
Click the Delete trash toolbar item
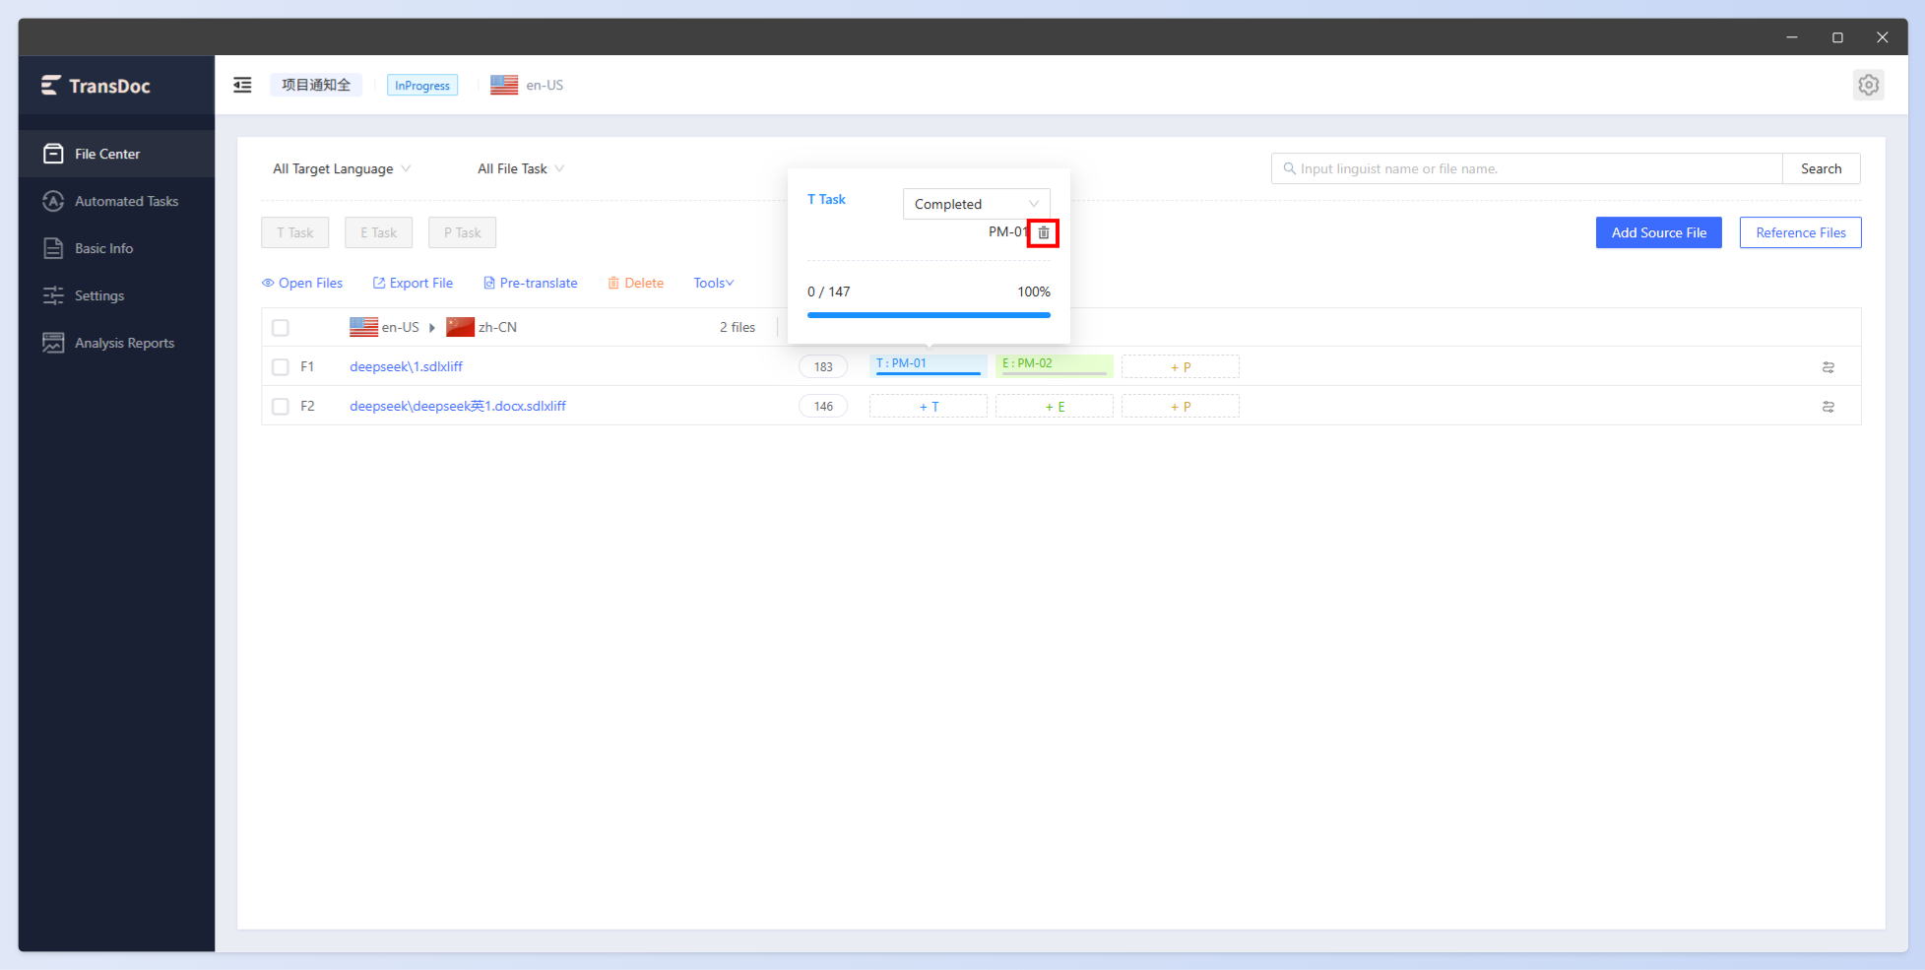coord(635,283)
